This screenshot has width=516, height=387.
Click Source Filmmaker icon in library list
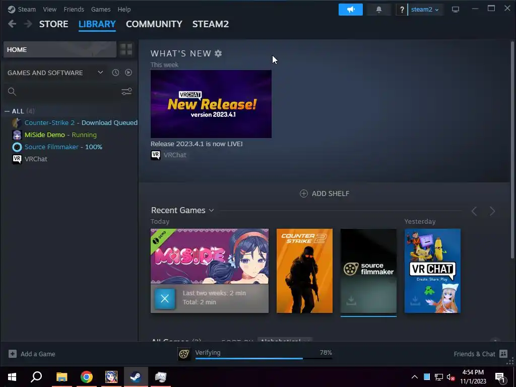coord(17,147)
